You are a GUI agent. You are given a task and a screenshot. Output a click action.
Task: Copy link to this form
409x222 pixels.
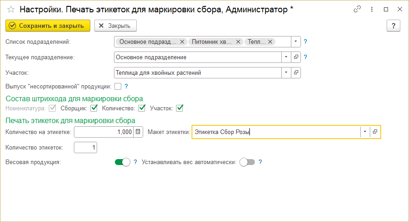pos(357,9)
